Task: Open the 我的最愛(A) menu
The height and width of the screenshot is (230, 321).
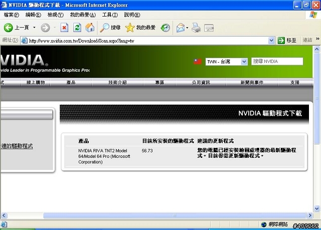Action: (83, 15)
